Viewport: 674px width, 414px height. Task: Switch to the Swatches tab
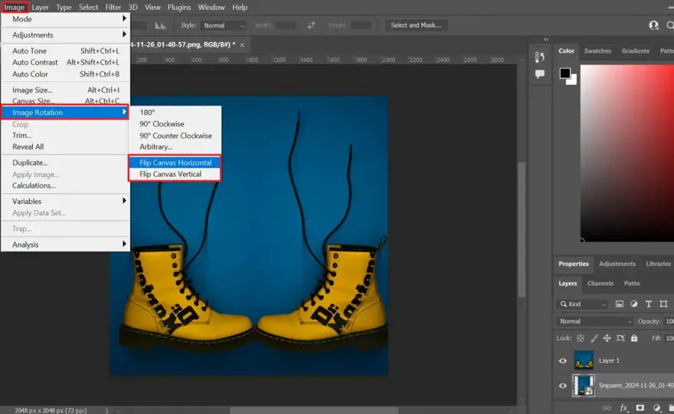(x=597, y=51)
